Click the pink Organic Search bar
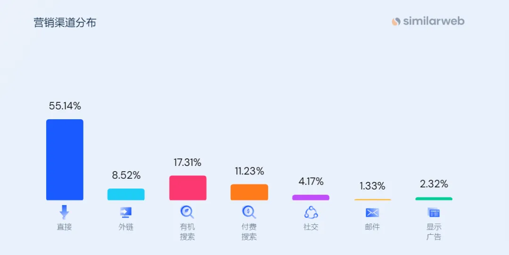This screenshot has height=255, width=509. click(x=188, y=188)
